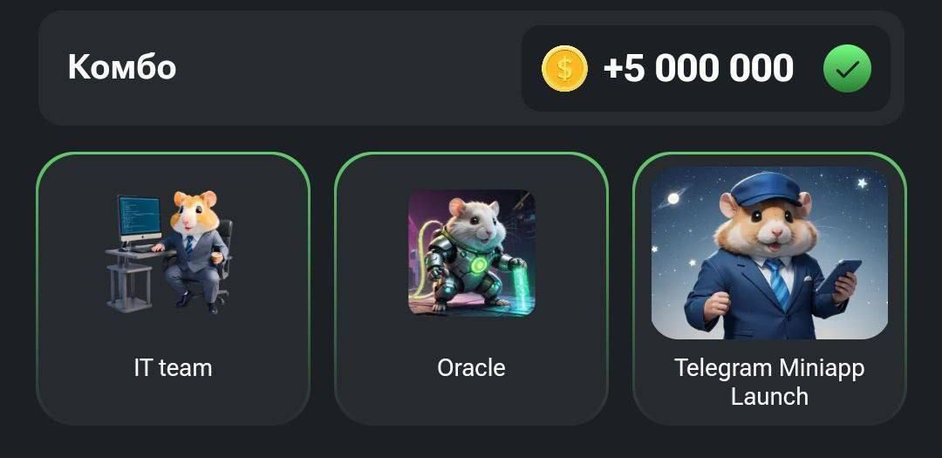The image size is (942, 458).
Task: Click the computer monitor in IT team picture
Action: tap(140, 220)
